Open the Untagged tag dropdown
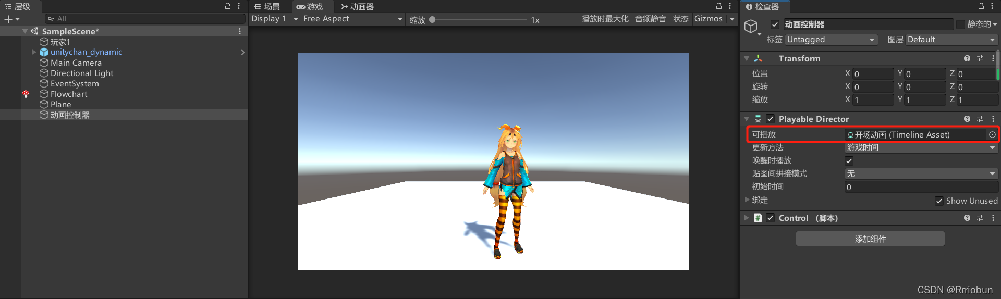Viewport: 1001px width, 299px height. [x=831, y=40]
